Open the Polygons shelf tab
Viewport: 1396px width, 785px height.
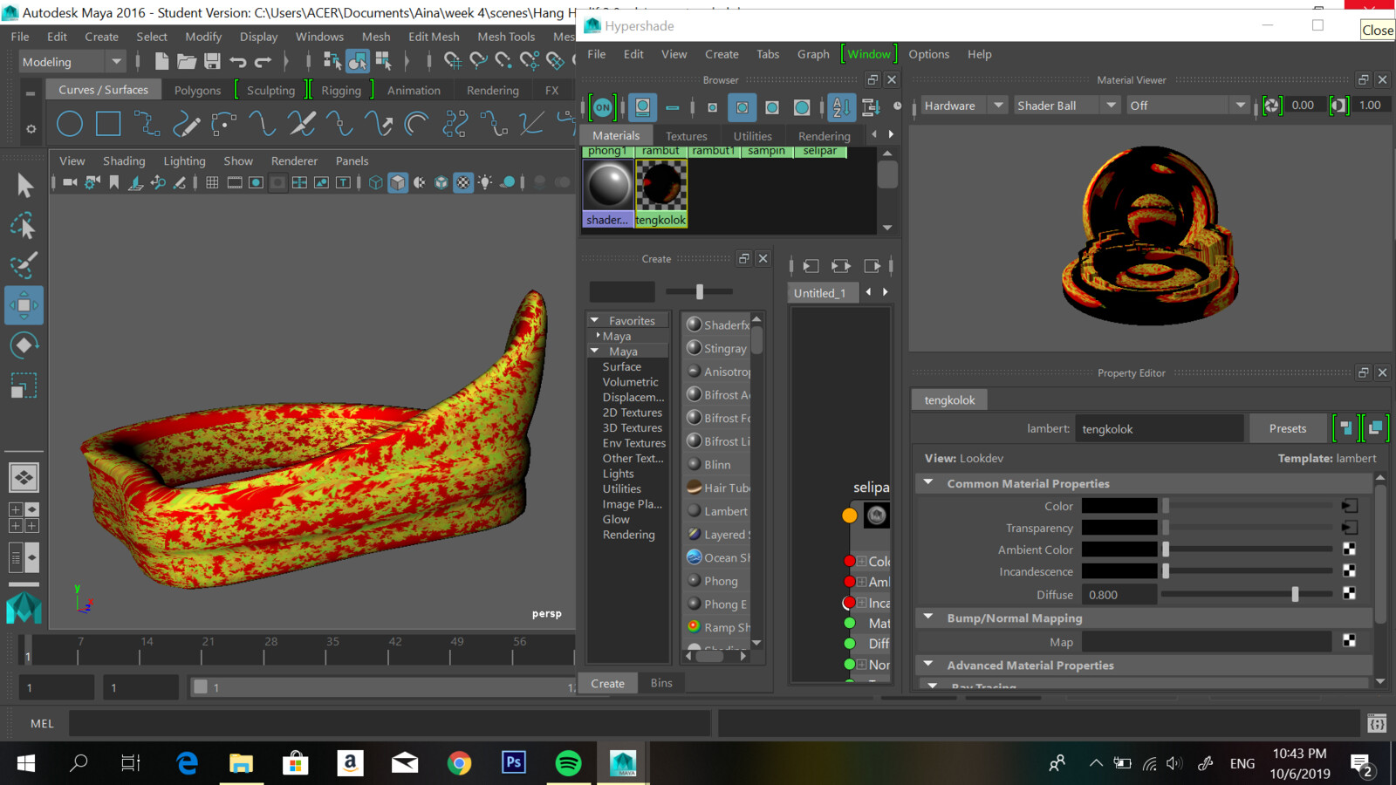[197, 90]
